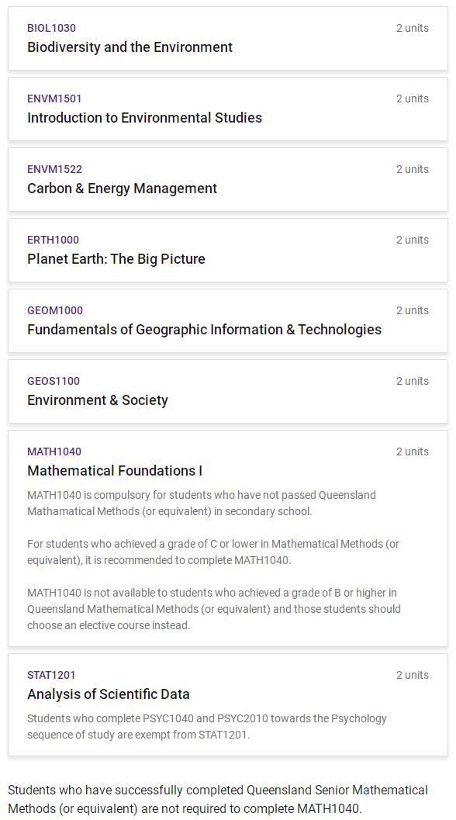Open Analysis of Scientific Data course
Image resolution: width=456 pixels, height=820 pixels.
[109, 694]
